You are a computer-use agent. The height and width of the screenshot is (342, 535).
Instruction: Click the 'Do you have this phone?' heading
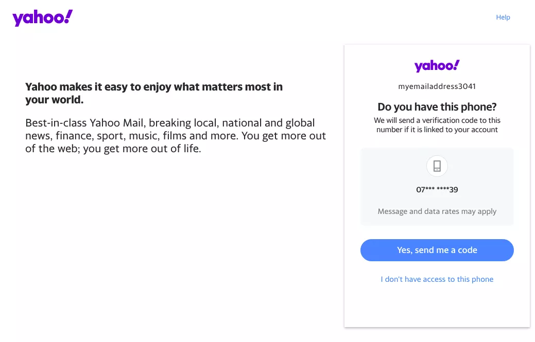(x=437, y=107)
